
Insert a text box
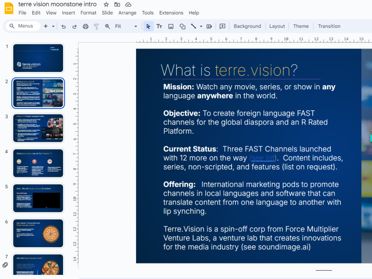(160, 26)
